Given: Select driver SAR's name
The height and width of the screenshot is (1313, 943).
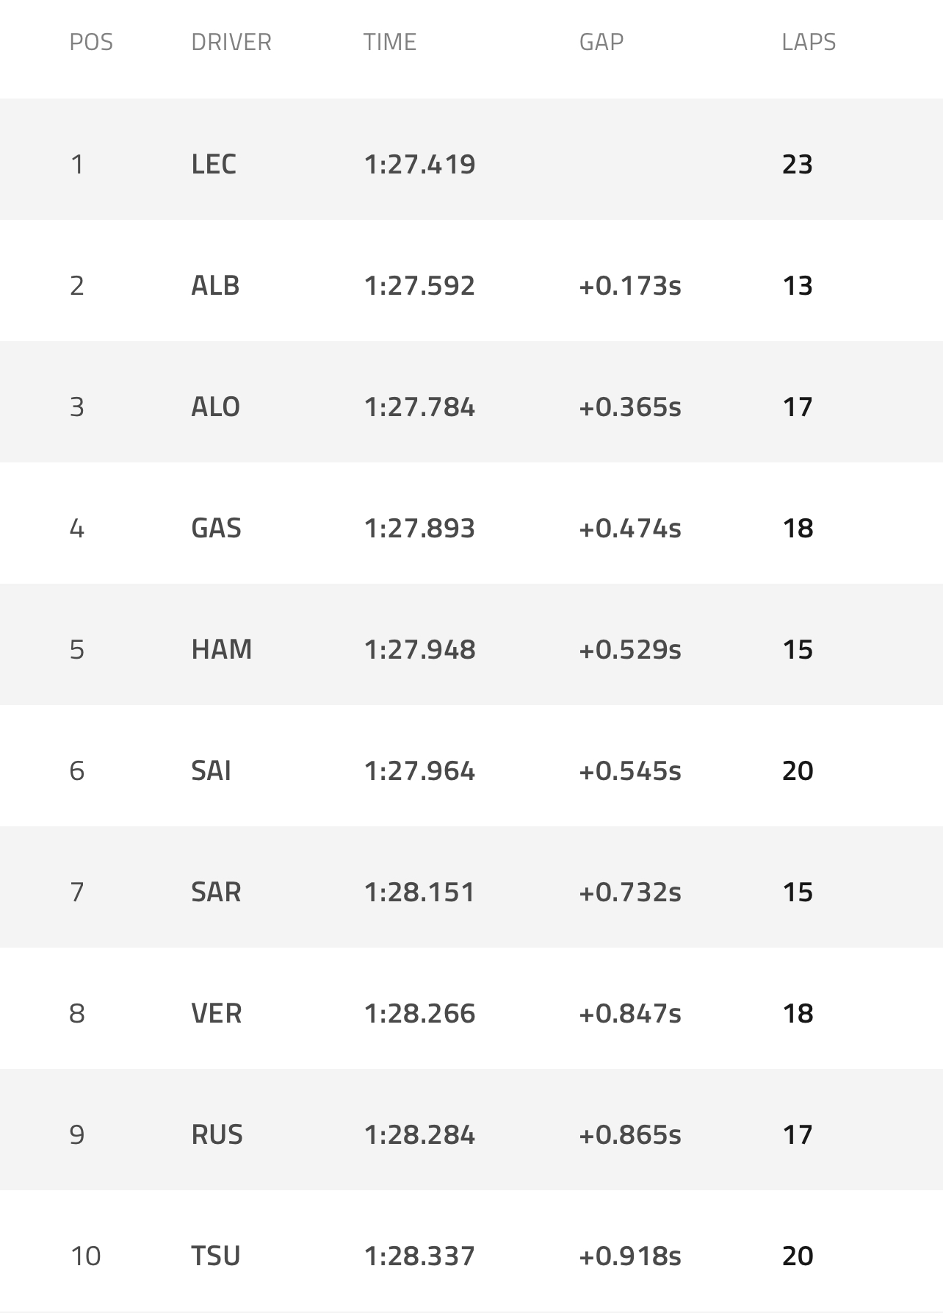Looking at the screenshot, I should 216,892.
